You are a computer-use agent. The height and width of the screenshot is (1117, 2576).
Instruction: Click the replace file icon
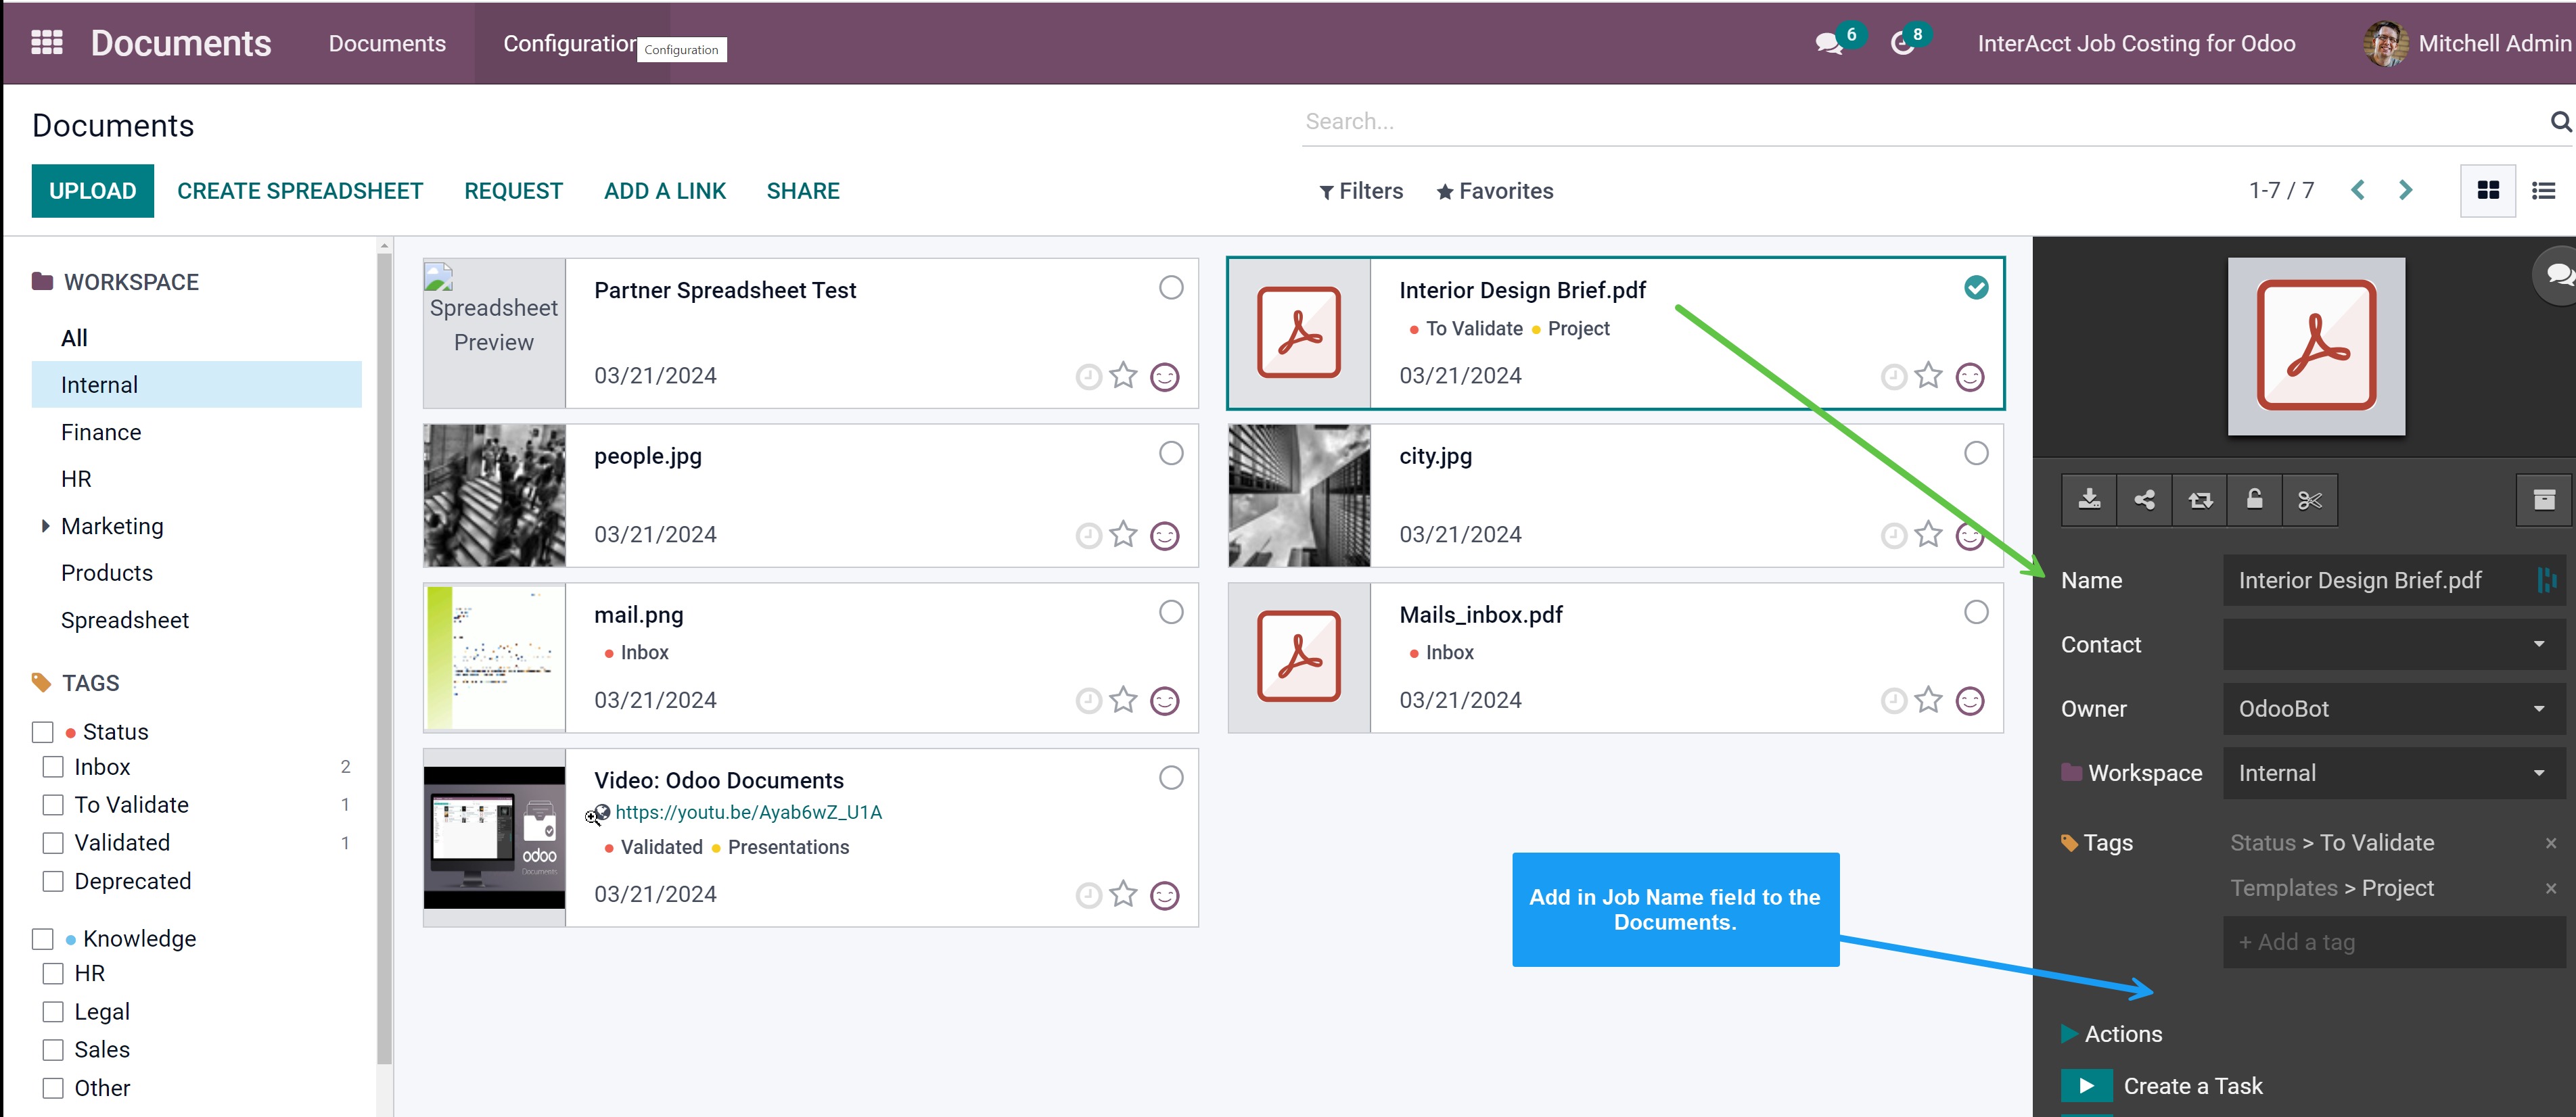click(x=2200, y=500)
